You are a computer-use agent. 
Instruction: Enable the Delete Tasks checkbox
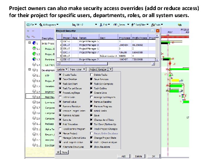pyautogui.click(x=92, y=74)
